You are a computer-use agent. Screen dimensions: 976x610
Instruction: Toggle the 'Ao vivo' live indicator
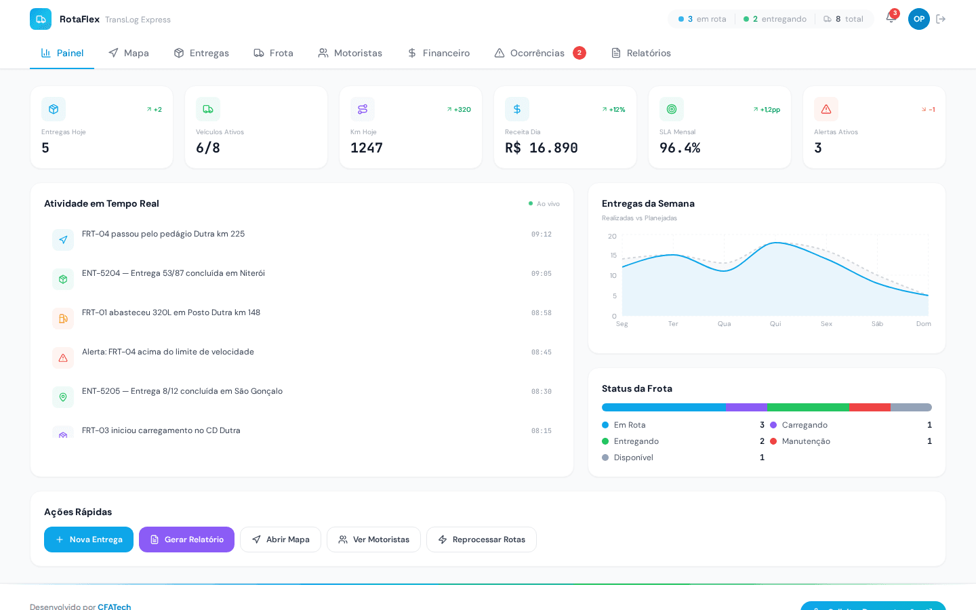tap(544, 203)
